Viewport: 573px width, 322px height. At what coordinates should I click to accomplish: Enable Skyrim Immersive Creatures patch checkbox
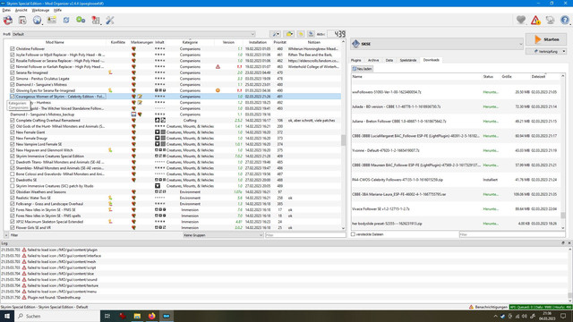point(13,186)
